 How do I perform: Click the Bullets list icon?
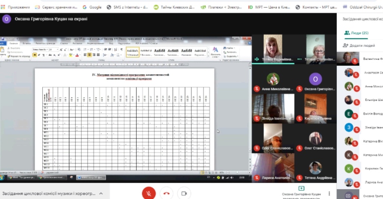(x=85, y=50)
